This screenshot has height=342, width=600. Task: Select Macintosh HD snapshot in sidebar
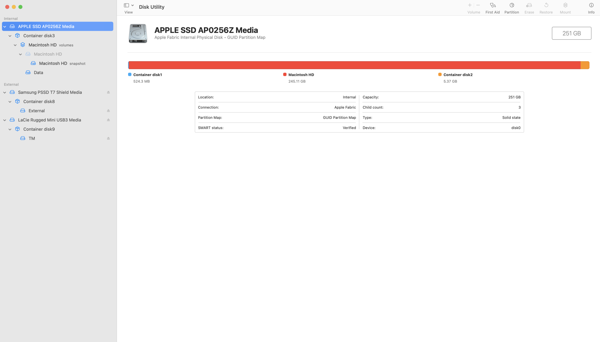[53, 64]
